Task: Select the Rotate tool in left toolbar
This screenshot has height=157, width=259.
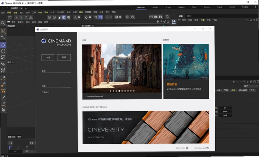Action: point(3,51)
